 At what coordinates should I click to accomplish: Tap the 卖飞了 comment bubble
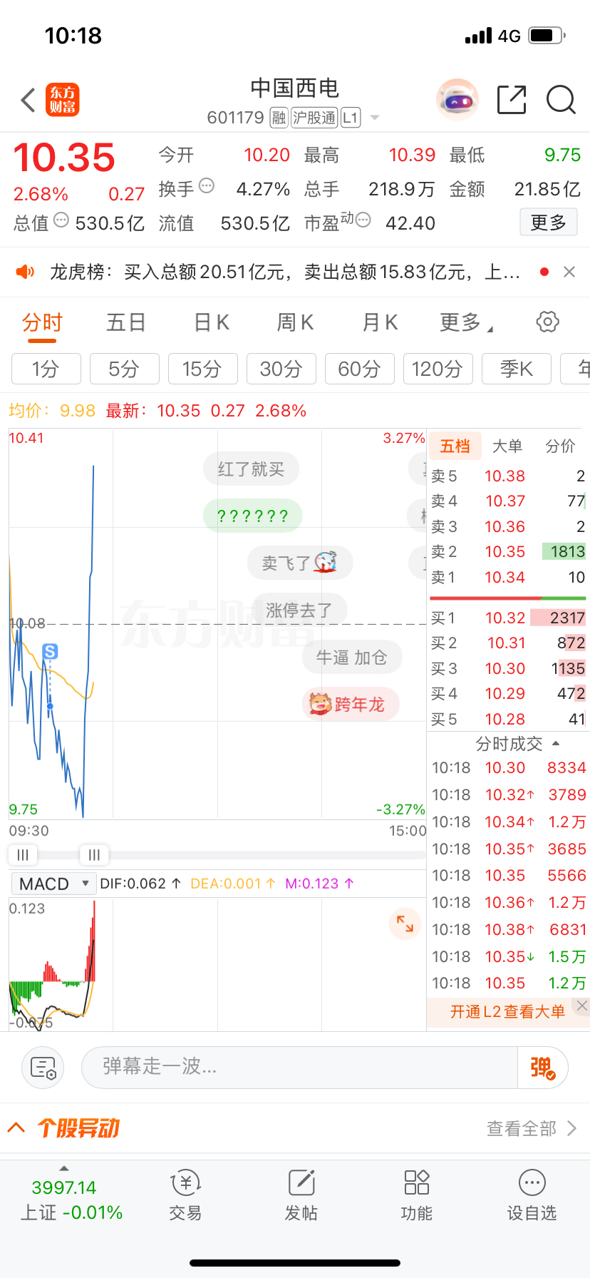pyautogui.click(x=300, y=563)
